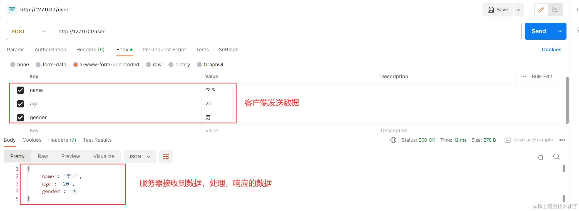
Task: Select the none body type
Action: [x=13, y=65]
